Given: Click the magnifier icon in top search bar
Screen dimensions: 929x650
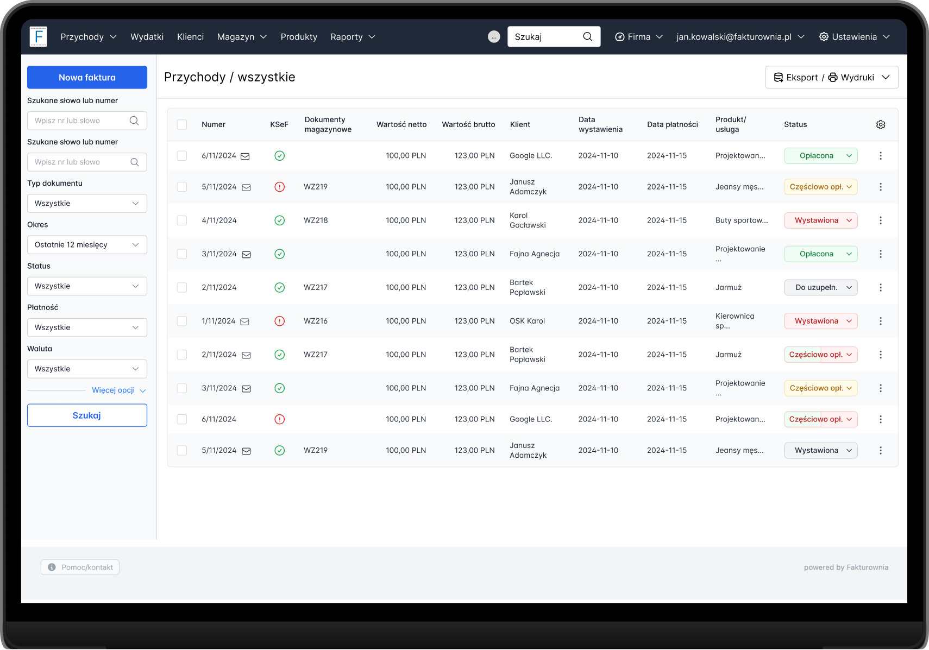Looking at the screenshot, I should point(587,37).
